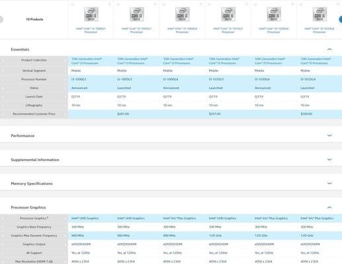The image size is (342, 264).
Task: Select the i5-1035G1 processor number cell
Action: (216, 79)
